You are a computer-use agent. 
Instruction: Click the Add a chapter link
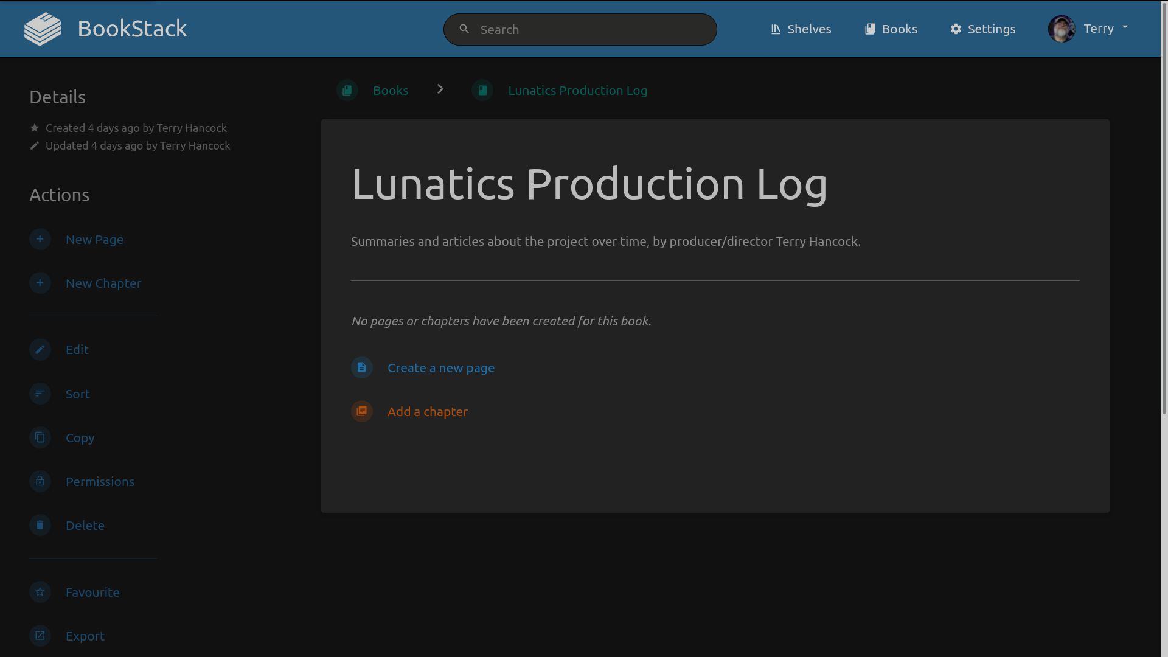427,412
